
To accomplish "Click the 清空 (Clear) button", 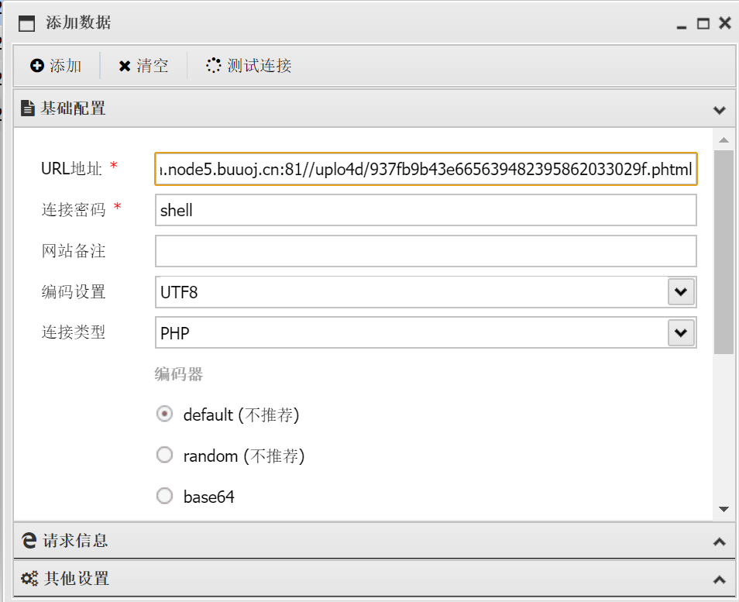I will pyautogui.click(x=143, y=66).
